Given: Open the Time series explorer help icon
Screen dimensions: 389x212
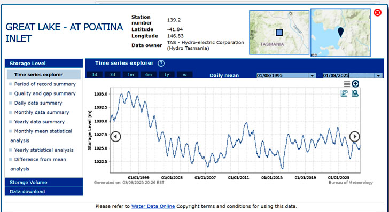Looking at the screenshot, I should pyautogui.click(x=161, y=64).
